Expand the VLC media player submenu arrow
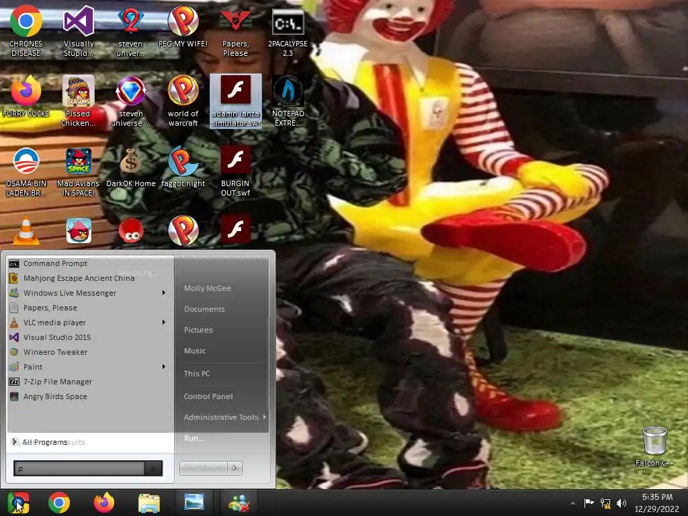The width and height of the screenshot is (688, 516). click(164, 322)
